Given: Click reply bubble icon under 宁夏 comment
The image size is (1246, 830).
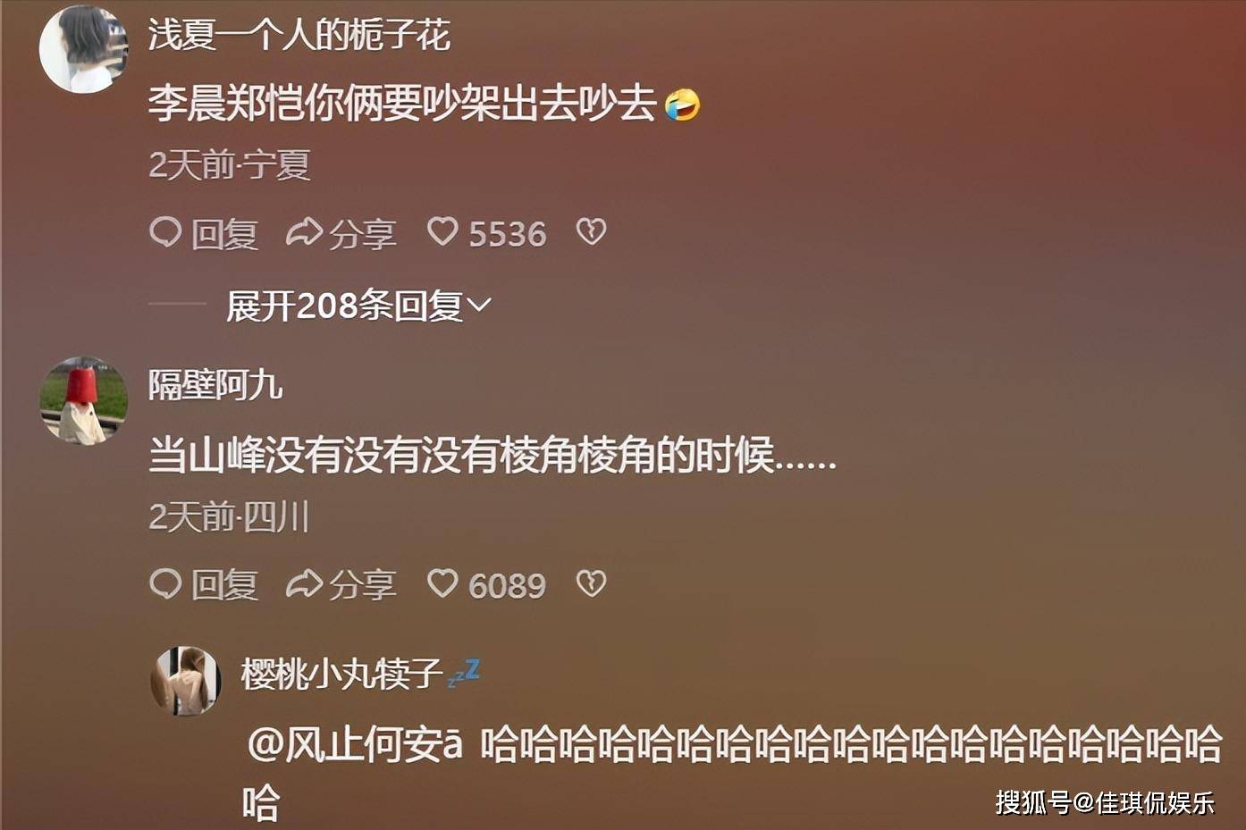Looking at the screenshot, I should (165, 232).
